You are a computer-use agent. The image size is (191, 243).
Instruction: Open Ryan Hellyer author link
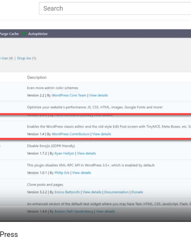pyautogui.click(x=64, y=153)
